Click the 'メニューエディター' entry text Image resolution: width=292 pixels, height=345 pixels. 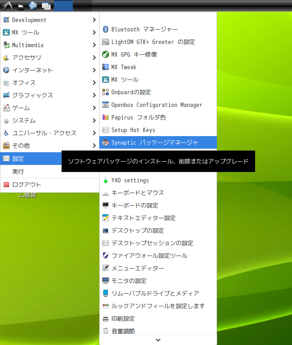click(138, 268)
